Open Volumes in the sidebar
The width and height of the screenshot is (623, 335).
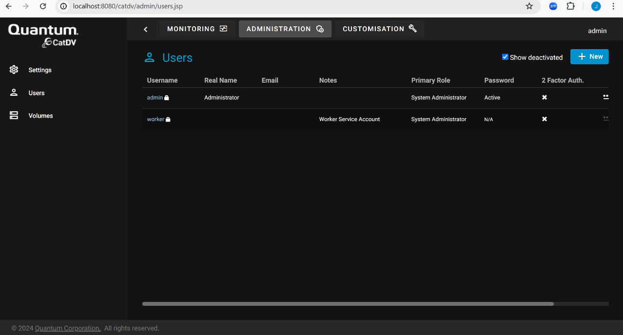40,116
